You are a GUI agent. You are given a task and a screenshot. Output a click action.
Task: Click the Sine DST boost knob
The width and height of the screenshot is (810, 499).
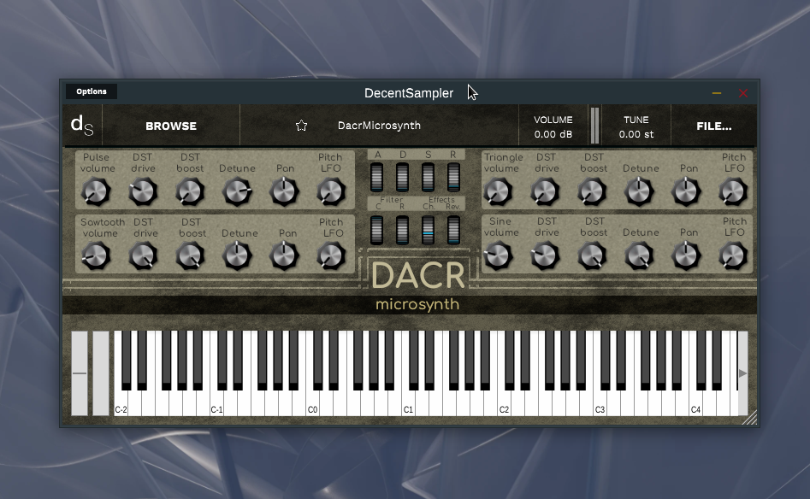click(x=592, y=256)
